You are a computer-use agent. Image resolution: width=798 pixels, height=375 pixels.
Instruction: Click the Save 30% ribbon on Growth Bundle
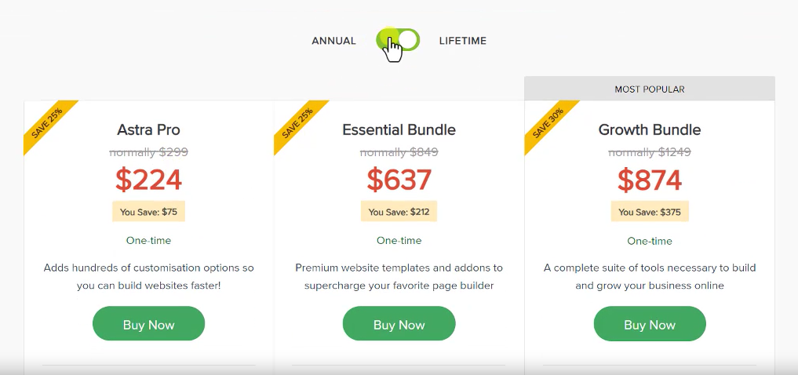[x=548, y=123]
